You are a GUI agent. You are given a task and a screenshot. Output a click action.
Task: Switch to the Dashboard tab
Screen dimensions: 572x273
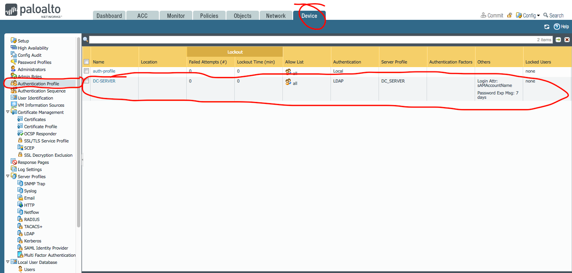(x=109, y=15)
